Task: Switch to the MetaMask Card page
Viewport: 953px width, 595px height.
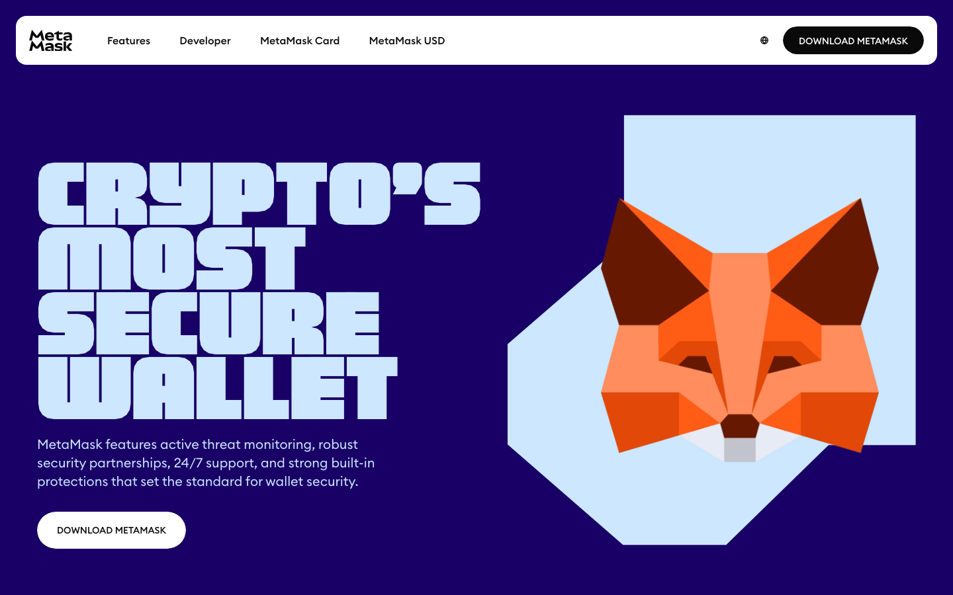Action: pyautogui.click(x=300, y=40)
